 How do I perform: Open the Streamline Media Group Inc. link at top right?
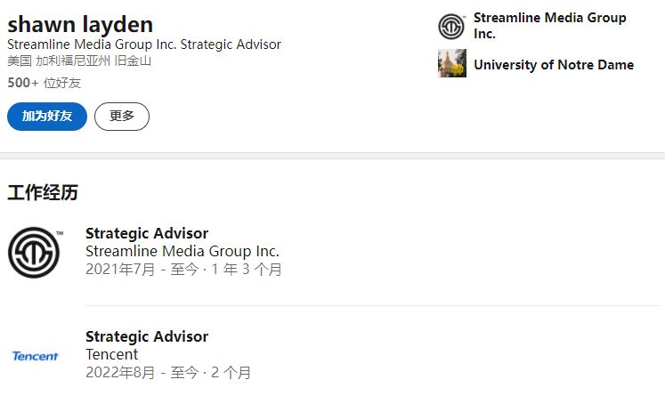[x=549, y=26]
